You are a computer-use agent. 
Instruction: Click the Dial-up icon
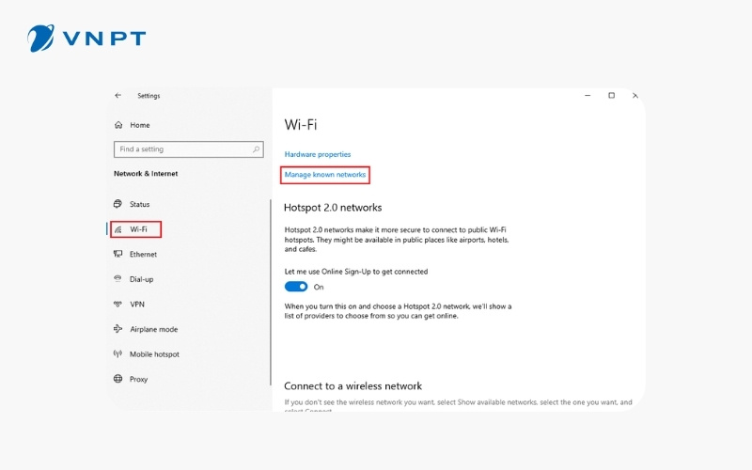pyautogui.click(x=117, y=279)
